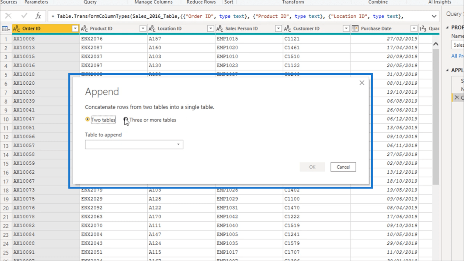The height and width of the screenshot is (261, 464).
Task: Open Order ID column filter dropdown
Action: 75,28
